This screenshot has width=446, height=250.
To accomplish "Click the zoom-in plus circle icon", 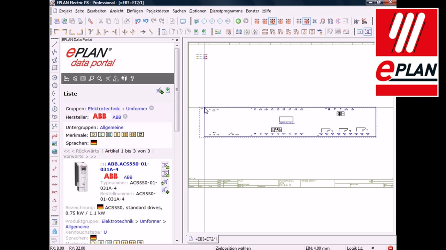I will pos(212,21).
